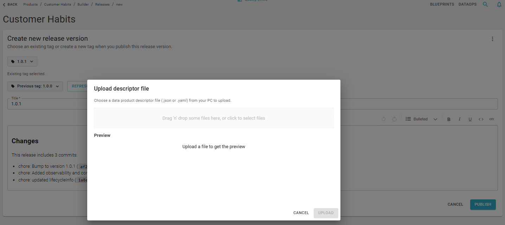Open the Releases breadcrumb link
Screen dimensions: 505x225
[102, 4]
